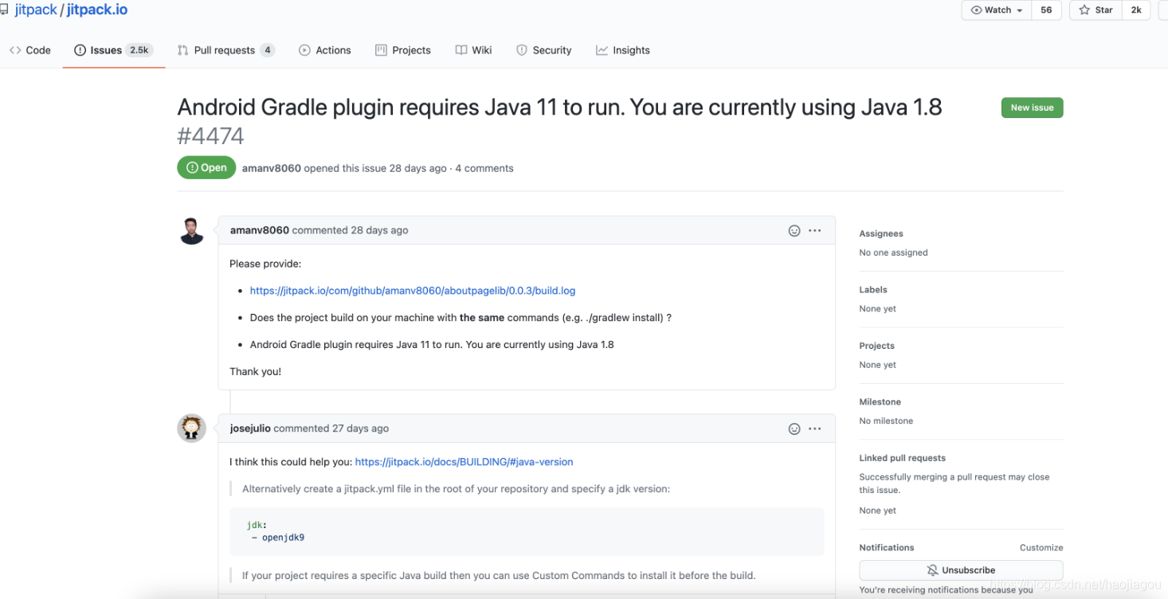The height and width of the screenshot is (599, 1168).
Task: Open the jitpack.io repository link
Action: [96, 10]
